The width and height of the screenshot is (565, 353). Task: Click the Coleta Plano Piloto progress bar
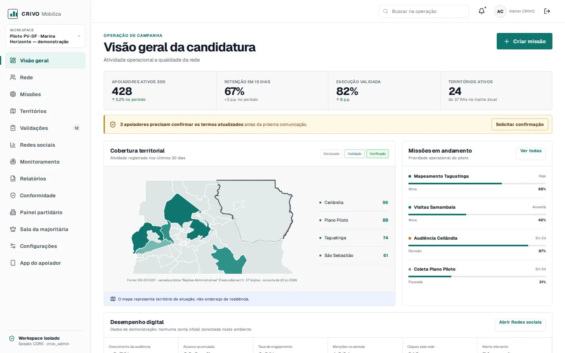pos(477,277)
